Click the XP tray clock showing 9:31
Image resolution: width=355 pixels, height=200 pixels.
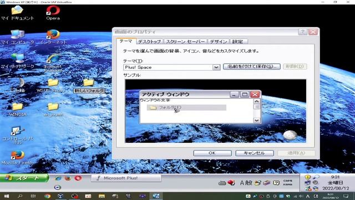click(x=335, y=177)
